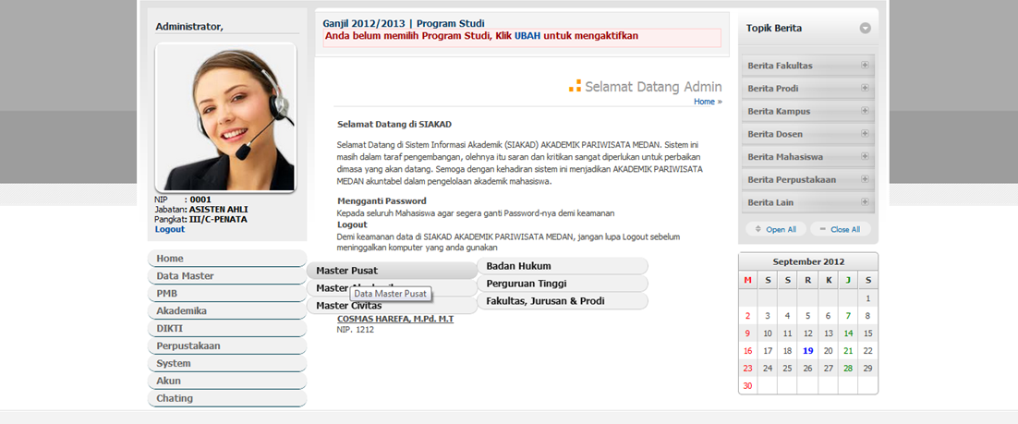Click the COSMAS HAREFA, M.Pd. M.T name
This screenshot has height=424, width=1018.
[394, 320]
